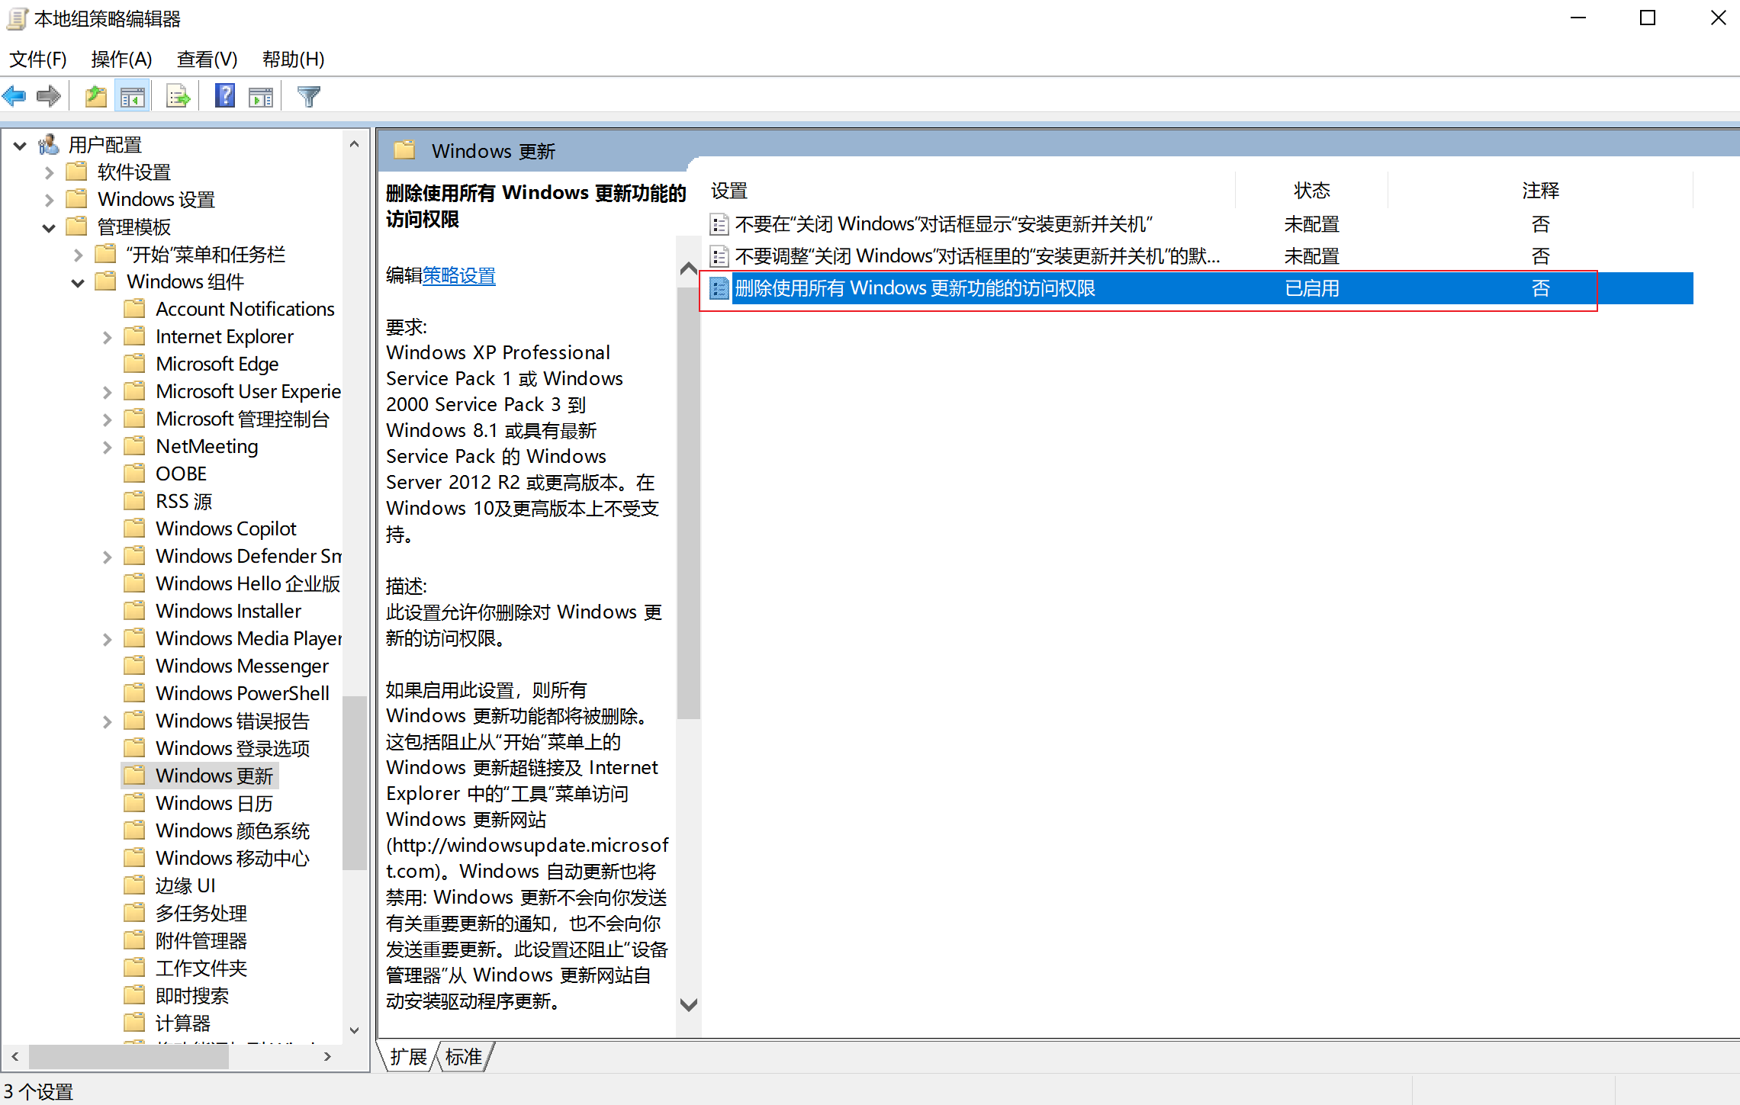1740x1105 pixels.
Task: Toggle the Show/Hide Console Tree icon
Action: point(132,96)
